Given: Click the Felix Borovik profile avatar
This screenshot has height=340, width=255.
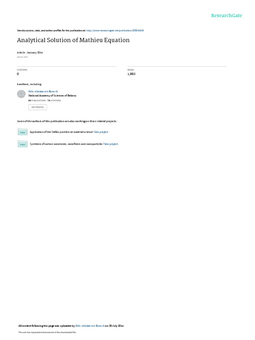Looking at the screenshot, I should (21, 94).
